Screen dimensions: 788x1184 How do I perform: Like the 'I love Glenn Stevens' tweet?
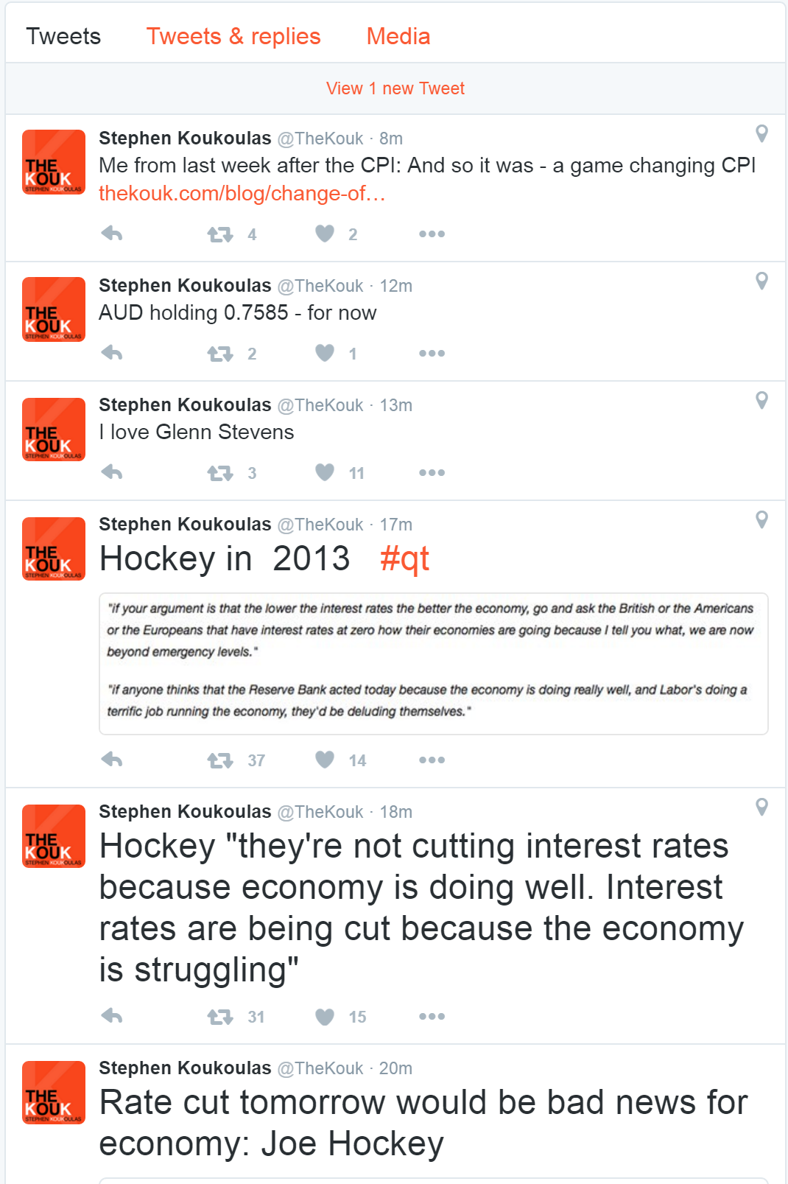coord(325,472)
